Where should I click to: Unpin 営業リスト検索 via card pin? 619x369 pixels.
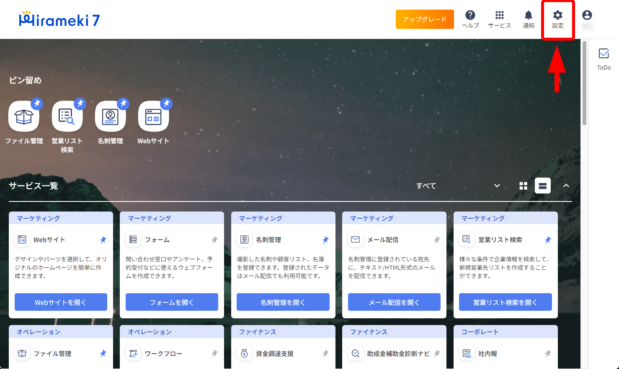548,240
